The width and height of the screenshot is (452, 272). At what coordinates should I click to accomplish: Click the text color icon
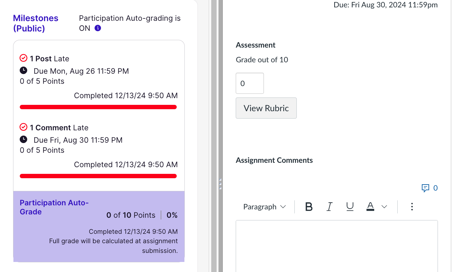coord(371,207)
